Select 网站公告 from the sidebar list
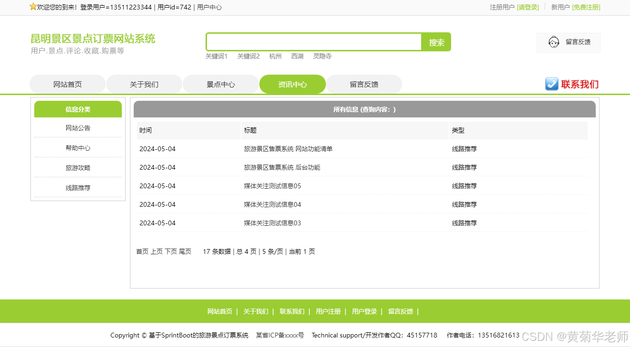630x347 pixels. (78, 128)
